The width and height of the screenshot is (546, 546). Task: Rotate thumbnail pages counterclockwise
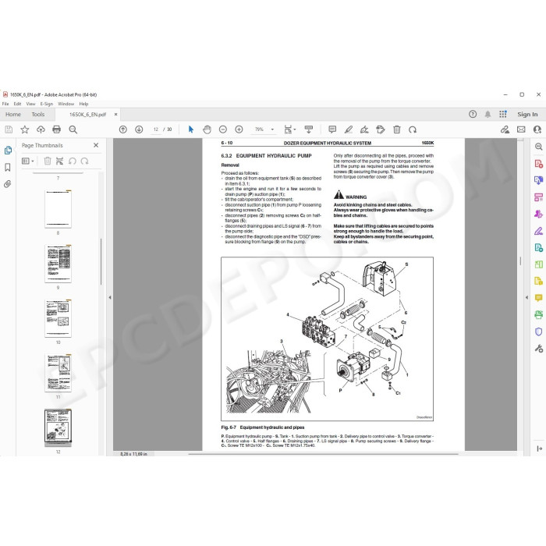[73, 161]
